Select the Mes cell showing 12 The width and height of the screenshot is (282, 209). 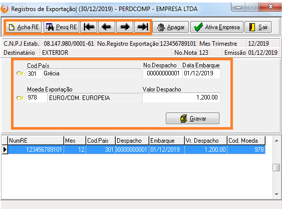(75, 150)
